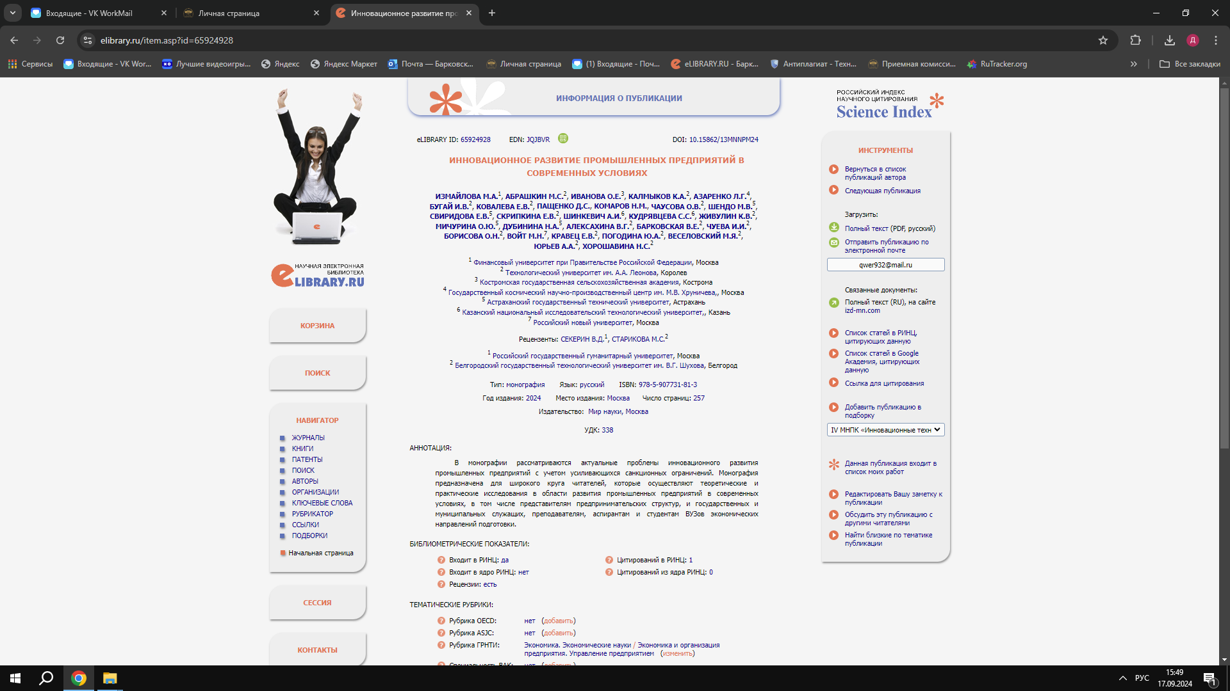Image resolution: width=1230 pixels, height=691 pixels.
Task: Open the 'КОНТАКТЫ' sidebar panel
Action: tap(317, 650)
